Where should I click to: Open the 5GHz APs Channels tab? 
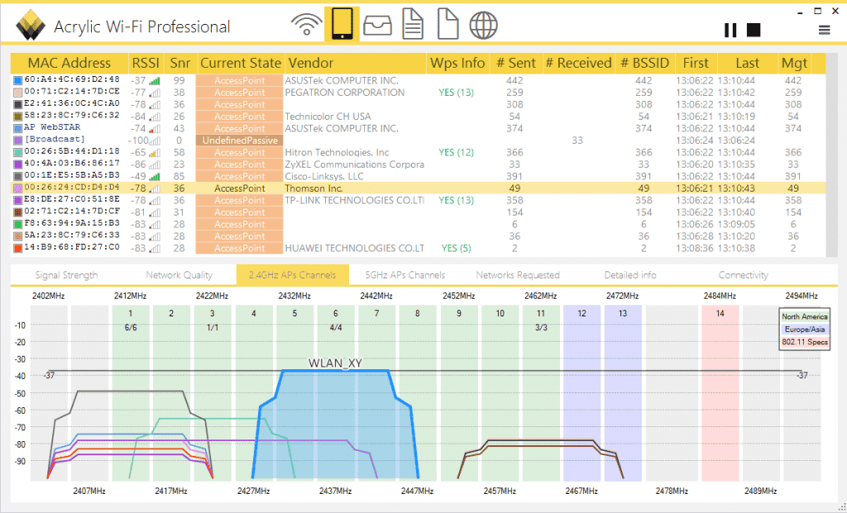point(405,274)
